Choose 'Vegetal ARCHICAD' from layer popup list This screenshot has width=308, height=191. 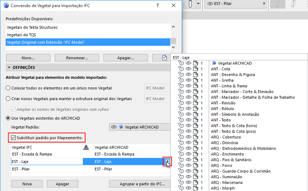[235, 63]
